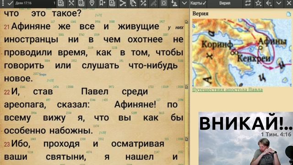Image resolution: width=293 pixels, height=165 pixels.
Task: Open the Bible module window icon
Action: (x=61, y=3)
